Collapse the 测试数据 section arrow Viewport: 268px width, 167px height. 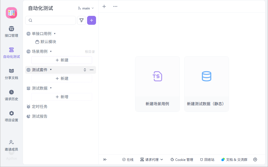click(51, 88)
